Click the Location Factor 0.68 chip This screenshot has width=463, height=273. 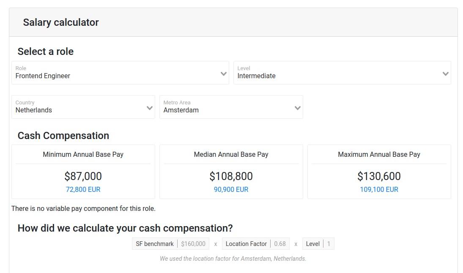coord(255,244)
